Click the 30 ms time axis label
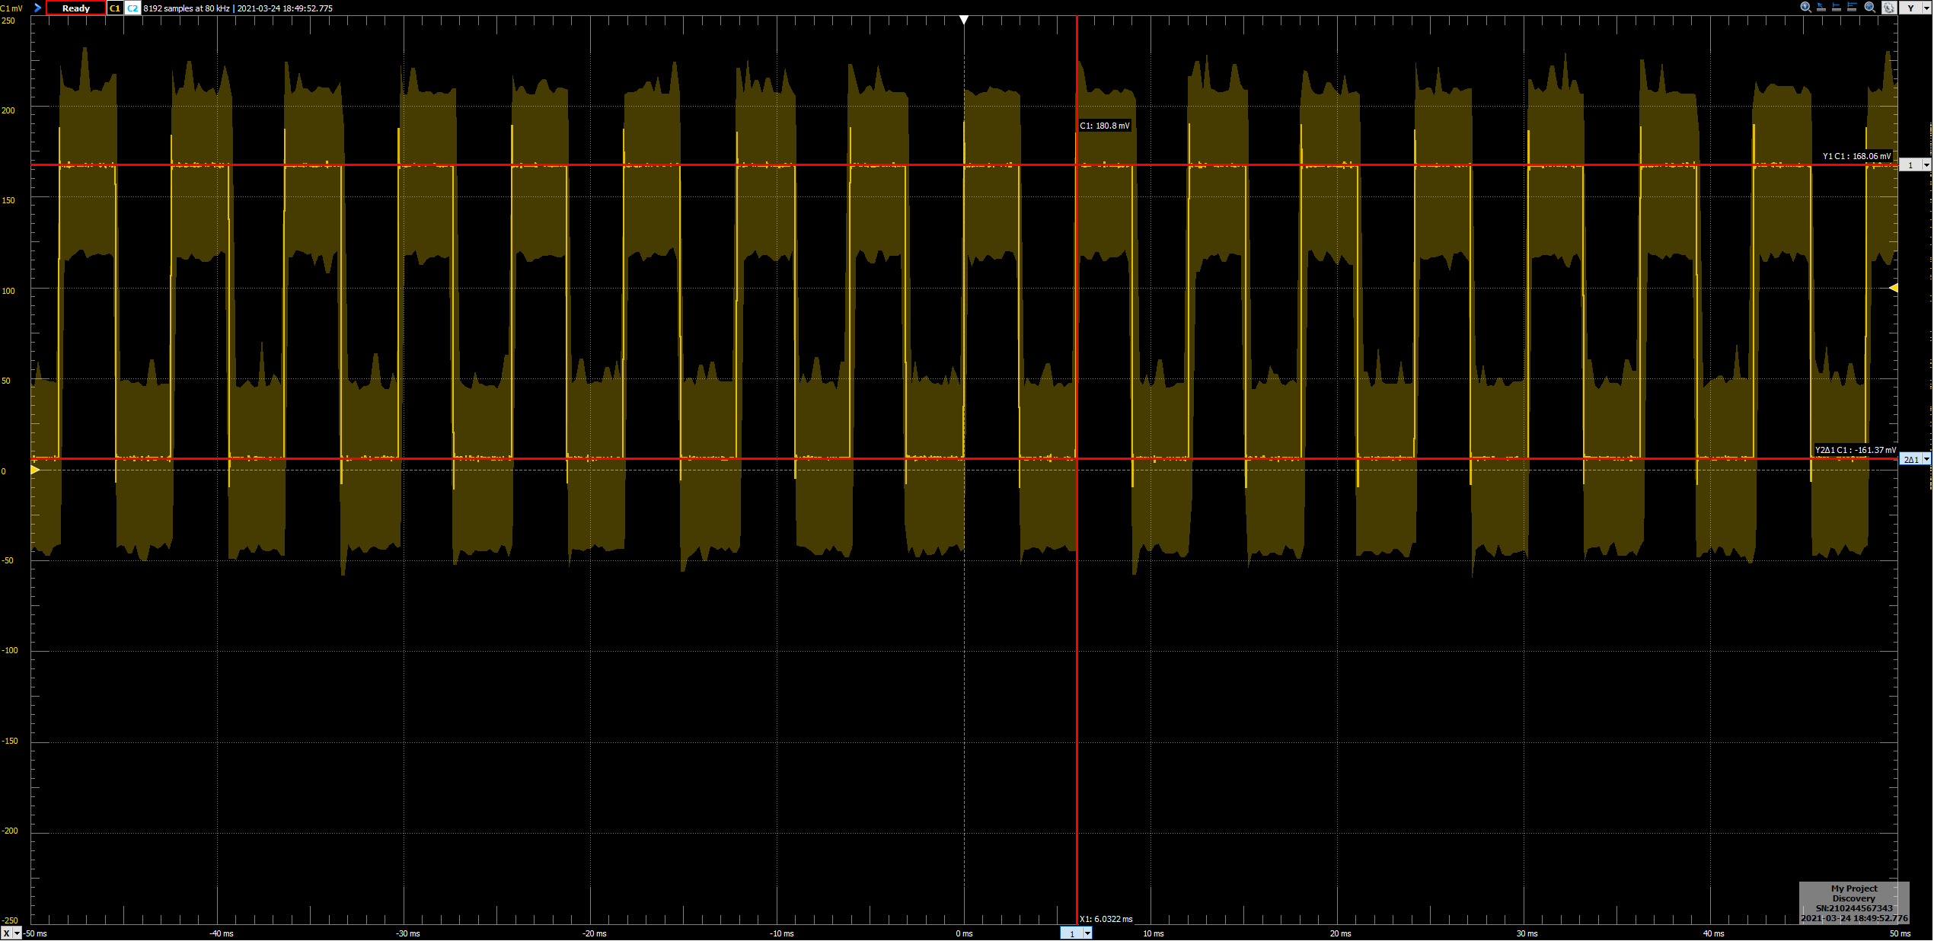 (x=1527, y=933)
